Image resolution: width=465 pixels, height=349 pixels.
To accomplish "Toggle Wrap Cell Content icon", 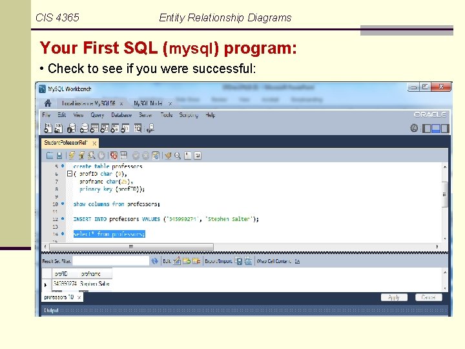I will click(x=297, y=262).
